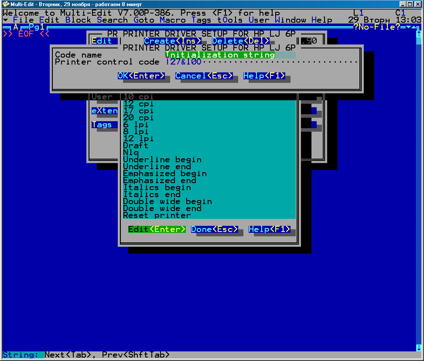Open the Help menu in menu bar

pyautogui.click(x=321, y=20)
